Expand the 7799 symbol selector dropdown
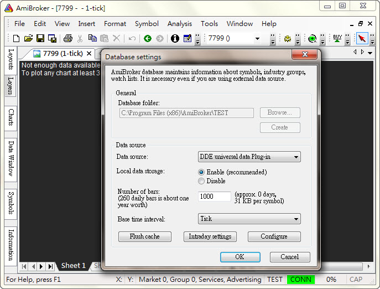This screenshot has width=380, height=289. click(x=257, y=38)
